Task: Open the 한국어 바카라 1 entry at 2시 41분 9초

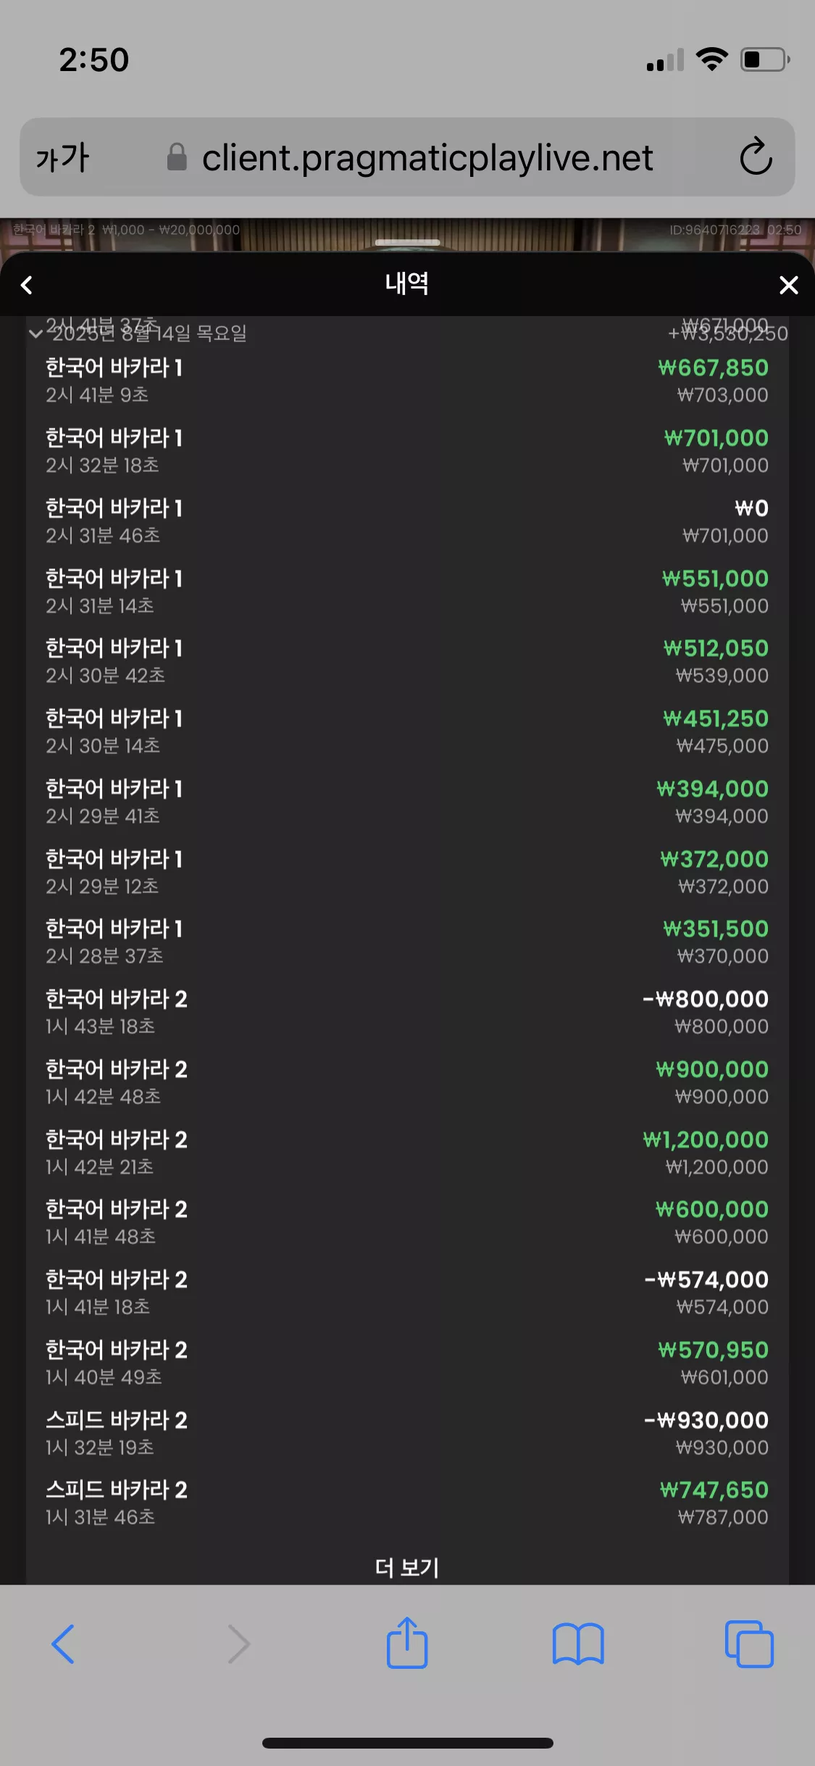Action: point(407,381)
